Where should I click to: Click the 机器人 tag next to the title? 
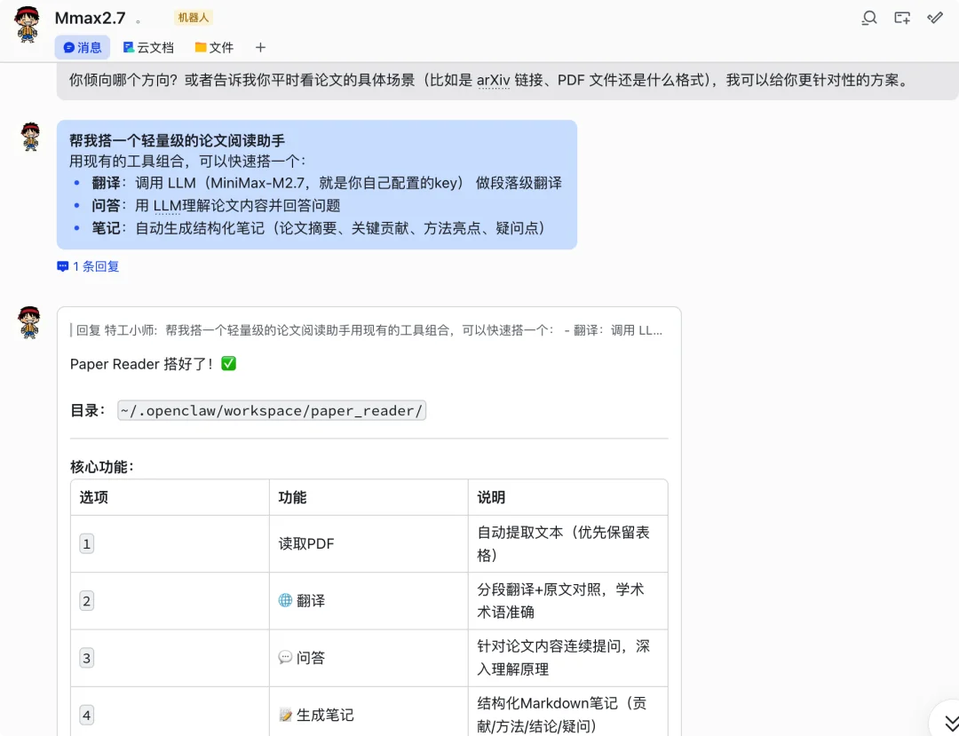click(x=192, y=17)
